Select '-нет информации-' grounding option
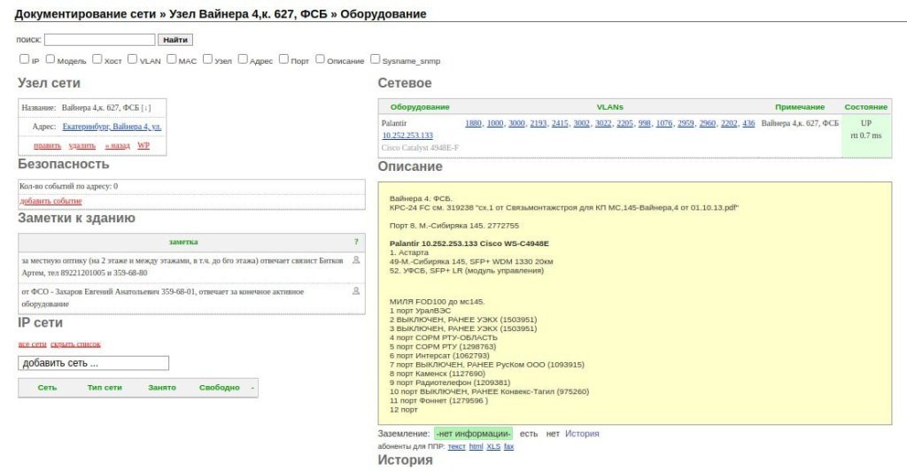Viewport: 907px width, 471px height. (x=473, y=434)
